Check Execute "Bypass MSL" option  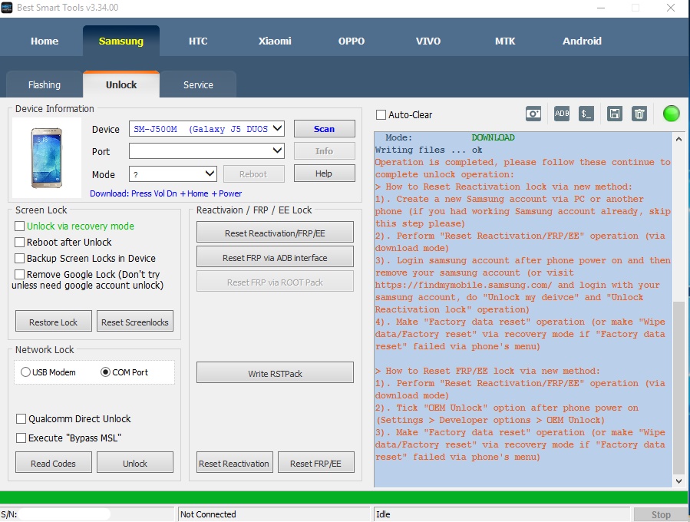click(x=21, y=438)
